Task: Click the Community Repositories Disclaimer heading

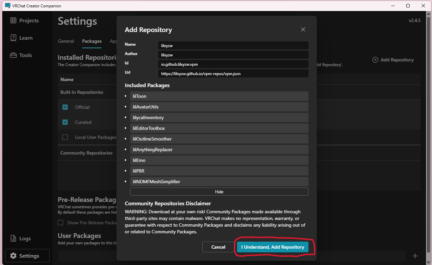Action: coord(168,203)
